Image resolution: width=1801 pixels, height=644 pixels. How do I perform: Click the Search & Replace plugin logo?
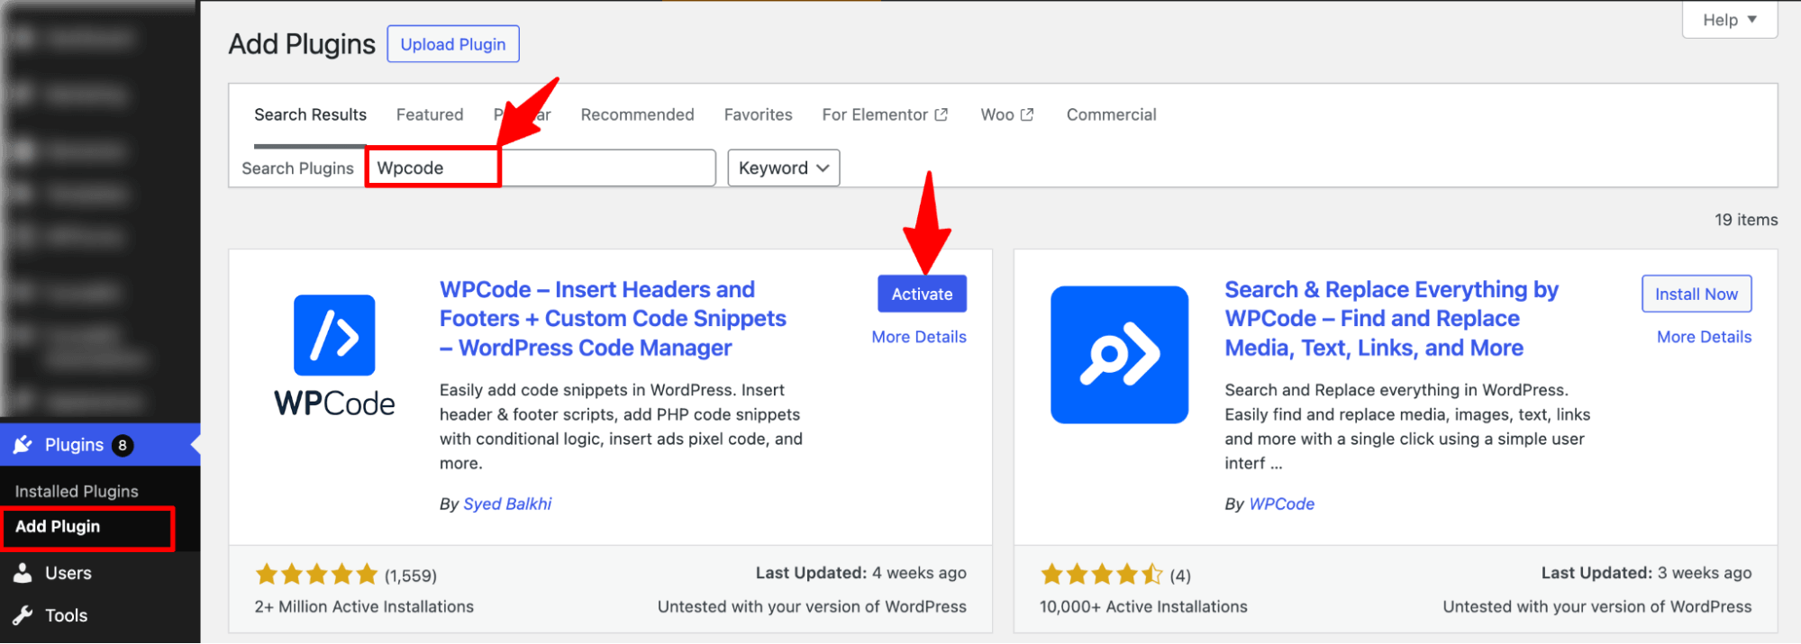(x=1119, y=354)
